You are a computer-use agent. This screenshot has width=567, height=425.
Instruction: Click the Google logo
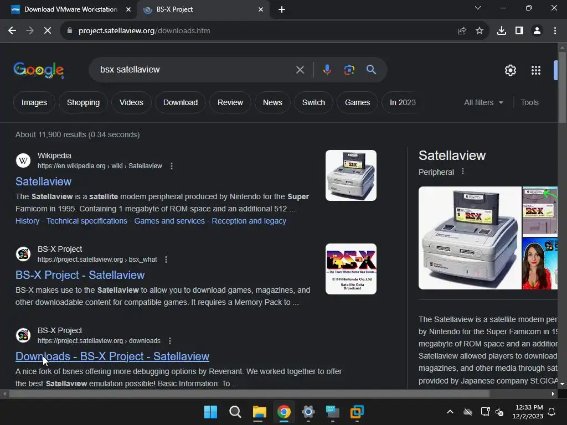click(x=39, y=70)
